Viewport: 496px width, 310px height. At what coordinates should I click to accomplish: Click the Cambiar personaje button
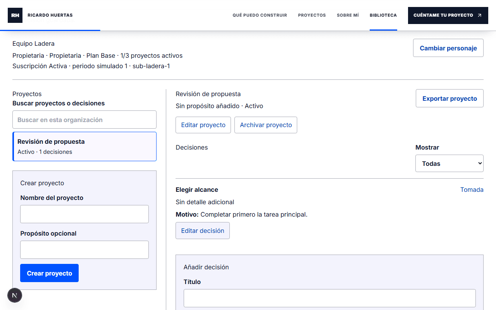coord(448,48)
